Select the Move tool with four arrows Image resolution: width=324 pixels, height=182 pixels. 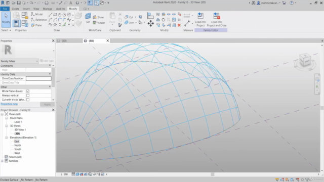tap(150, 23)
